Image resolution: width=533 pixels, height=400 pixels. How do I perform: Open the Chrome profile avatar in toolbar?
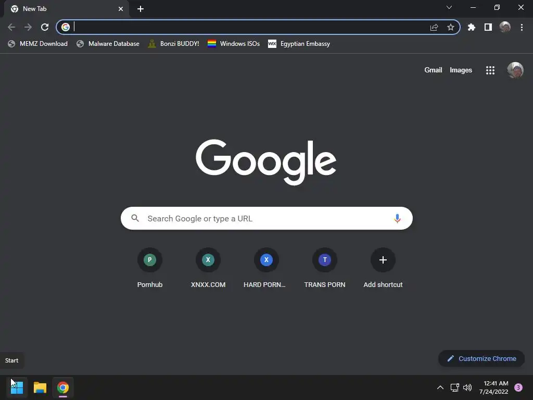point(505,27)
